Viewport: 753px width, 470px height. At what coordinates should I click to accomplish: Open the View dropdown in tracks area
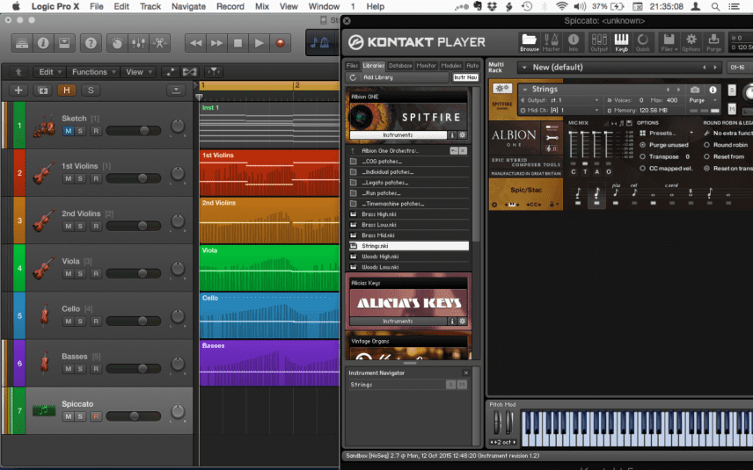[139, 72]
